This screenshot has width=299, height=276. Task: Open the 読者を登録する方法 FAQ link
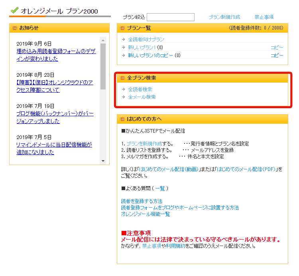[142, 201]
